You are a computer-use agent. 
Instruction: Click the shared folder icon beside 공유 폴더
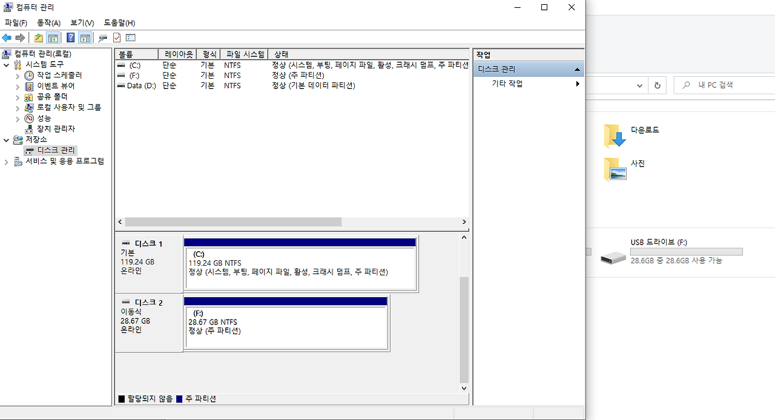(x=29, y=97)
